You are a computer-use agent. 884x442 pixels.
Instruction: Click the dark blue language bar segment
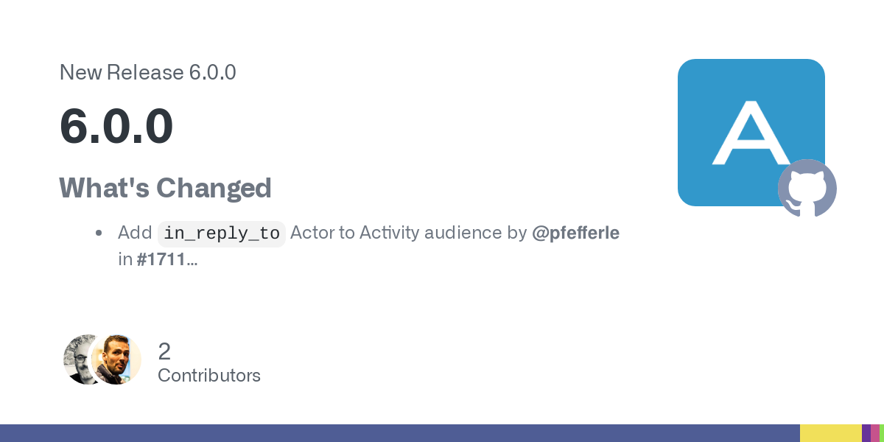[x=398, y=433]
